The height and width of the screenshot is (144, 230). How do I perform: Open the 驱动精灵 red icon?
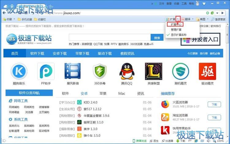207,71
